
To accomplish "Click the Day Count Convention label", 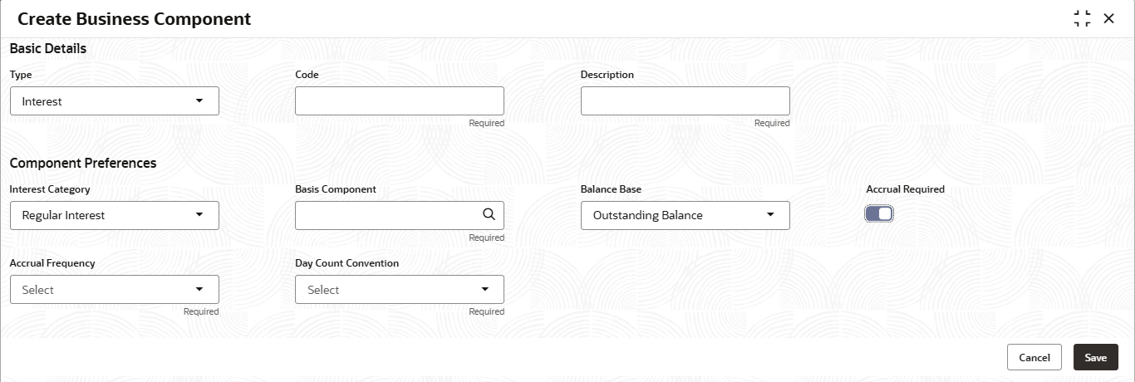I will pos(347,263).
